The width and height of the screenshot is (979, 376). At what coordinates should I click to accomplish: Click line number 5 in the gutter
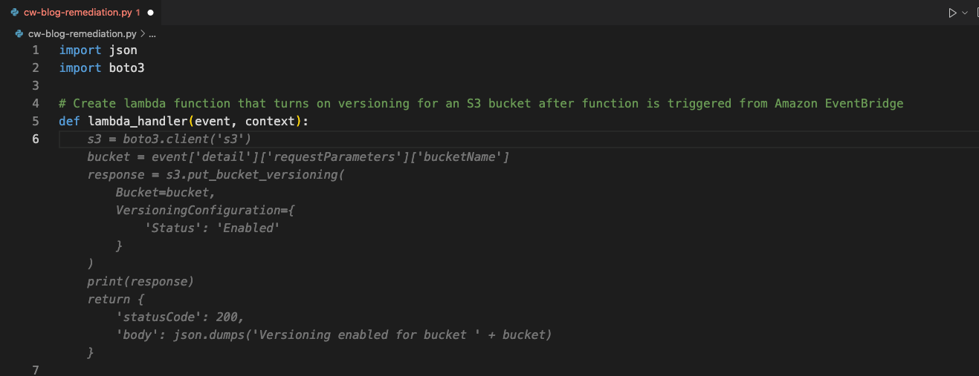36,121
